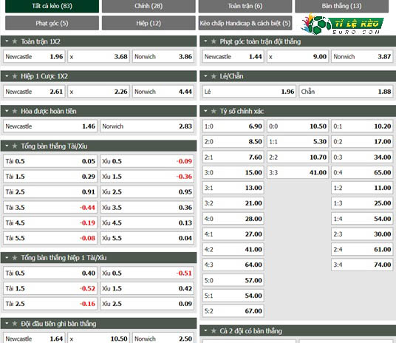The width and height of the screenshot is (396, 343).
Task: Favorite the Tỷ số chính xác section
Action: pyautogui.click(x=214, y=111)
